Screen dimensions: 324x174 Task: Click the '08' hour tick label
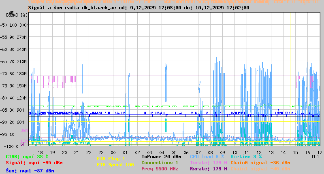pos(210,153)
